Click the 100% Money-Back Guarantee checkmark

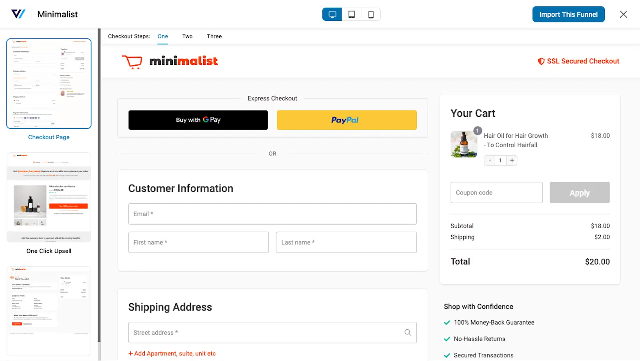click(x=447, y=323)
